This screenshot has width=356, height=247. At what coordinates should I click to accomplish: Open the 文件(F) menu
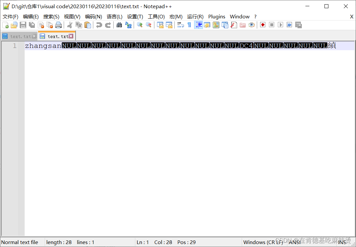click(11, 16)
